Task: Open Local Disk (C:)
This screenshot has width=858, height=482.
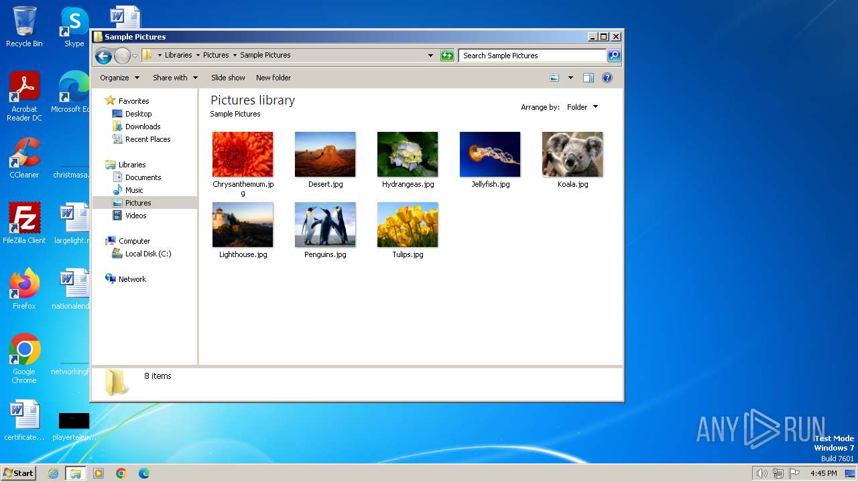Action: coord(148,254)
